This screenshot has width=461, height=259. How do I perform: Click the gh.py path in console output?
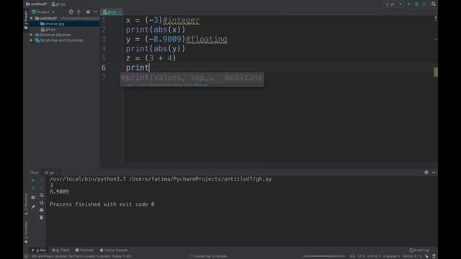(200, 179)
